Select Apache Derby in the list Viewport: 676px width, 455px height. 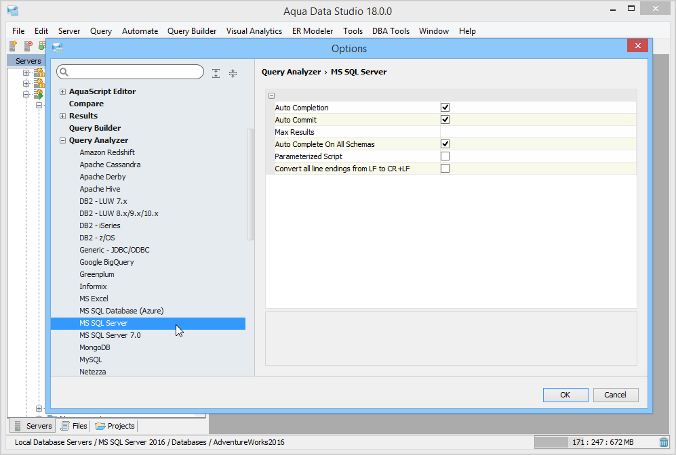click(x=102, y=177)
